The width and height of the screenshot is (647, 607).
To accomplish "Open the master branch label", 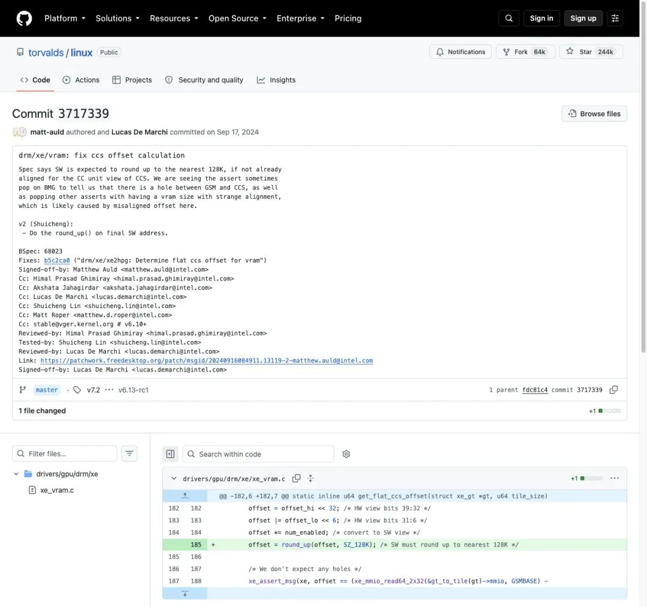I will click(47, 390).
